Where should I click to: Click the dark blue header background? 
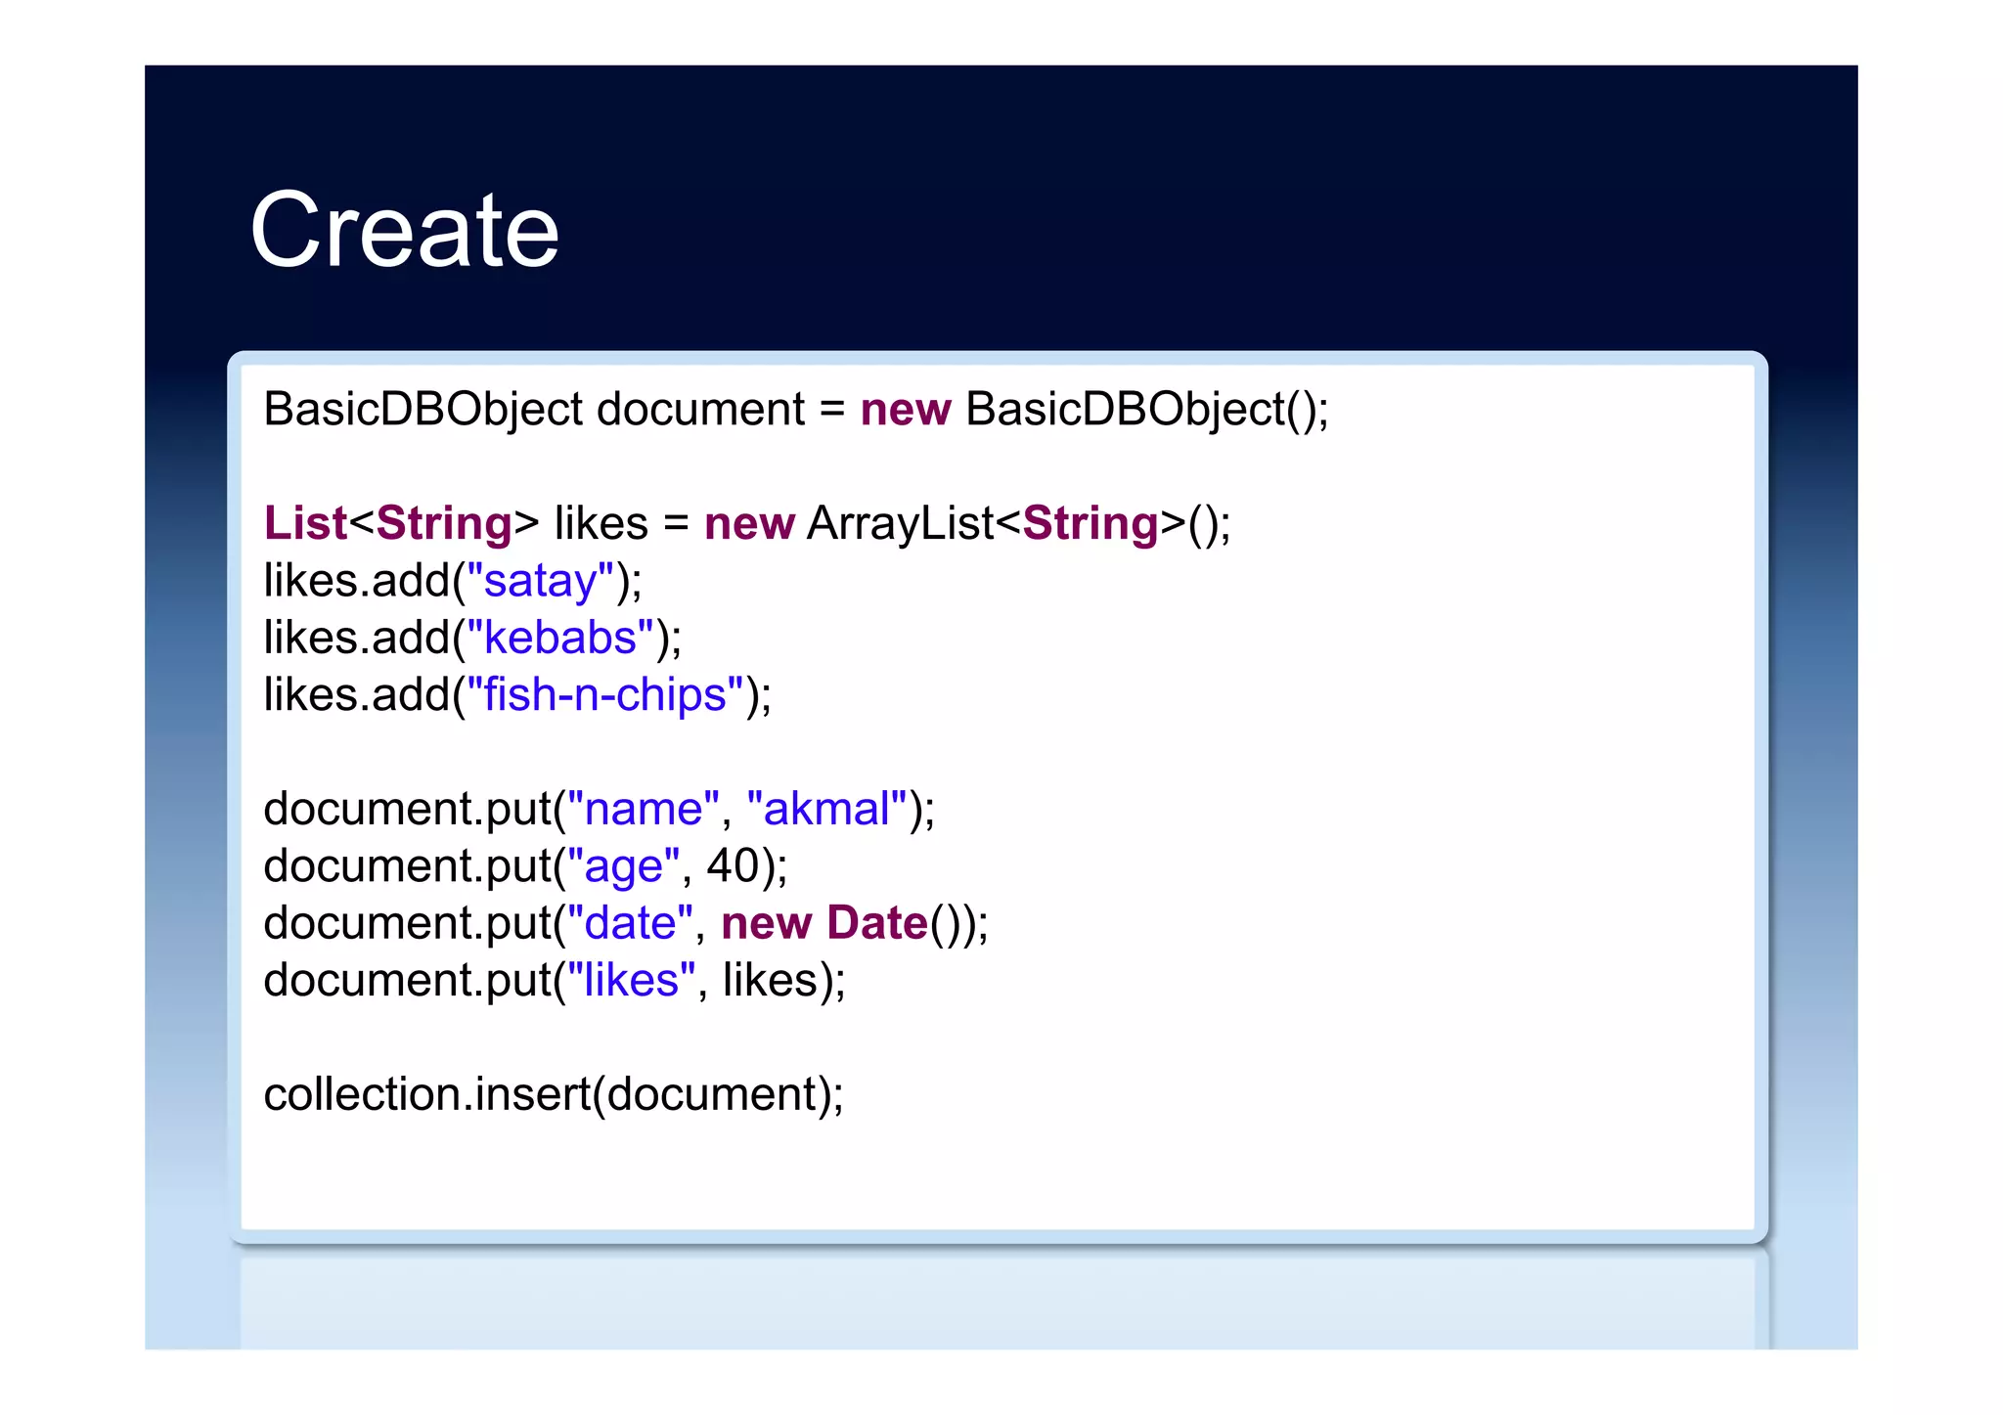[1174, 196]
